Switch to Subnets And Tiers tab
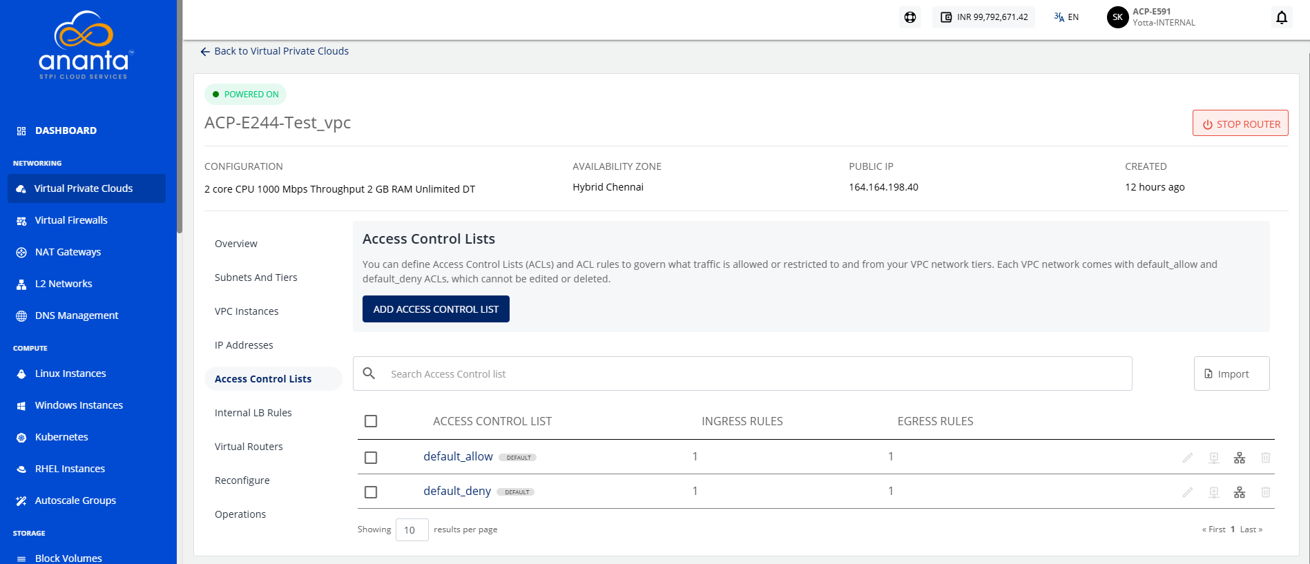Image resolution: width=1310 pixels, height=564 pixels. pos(256,278)
